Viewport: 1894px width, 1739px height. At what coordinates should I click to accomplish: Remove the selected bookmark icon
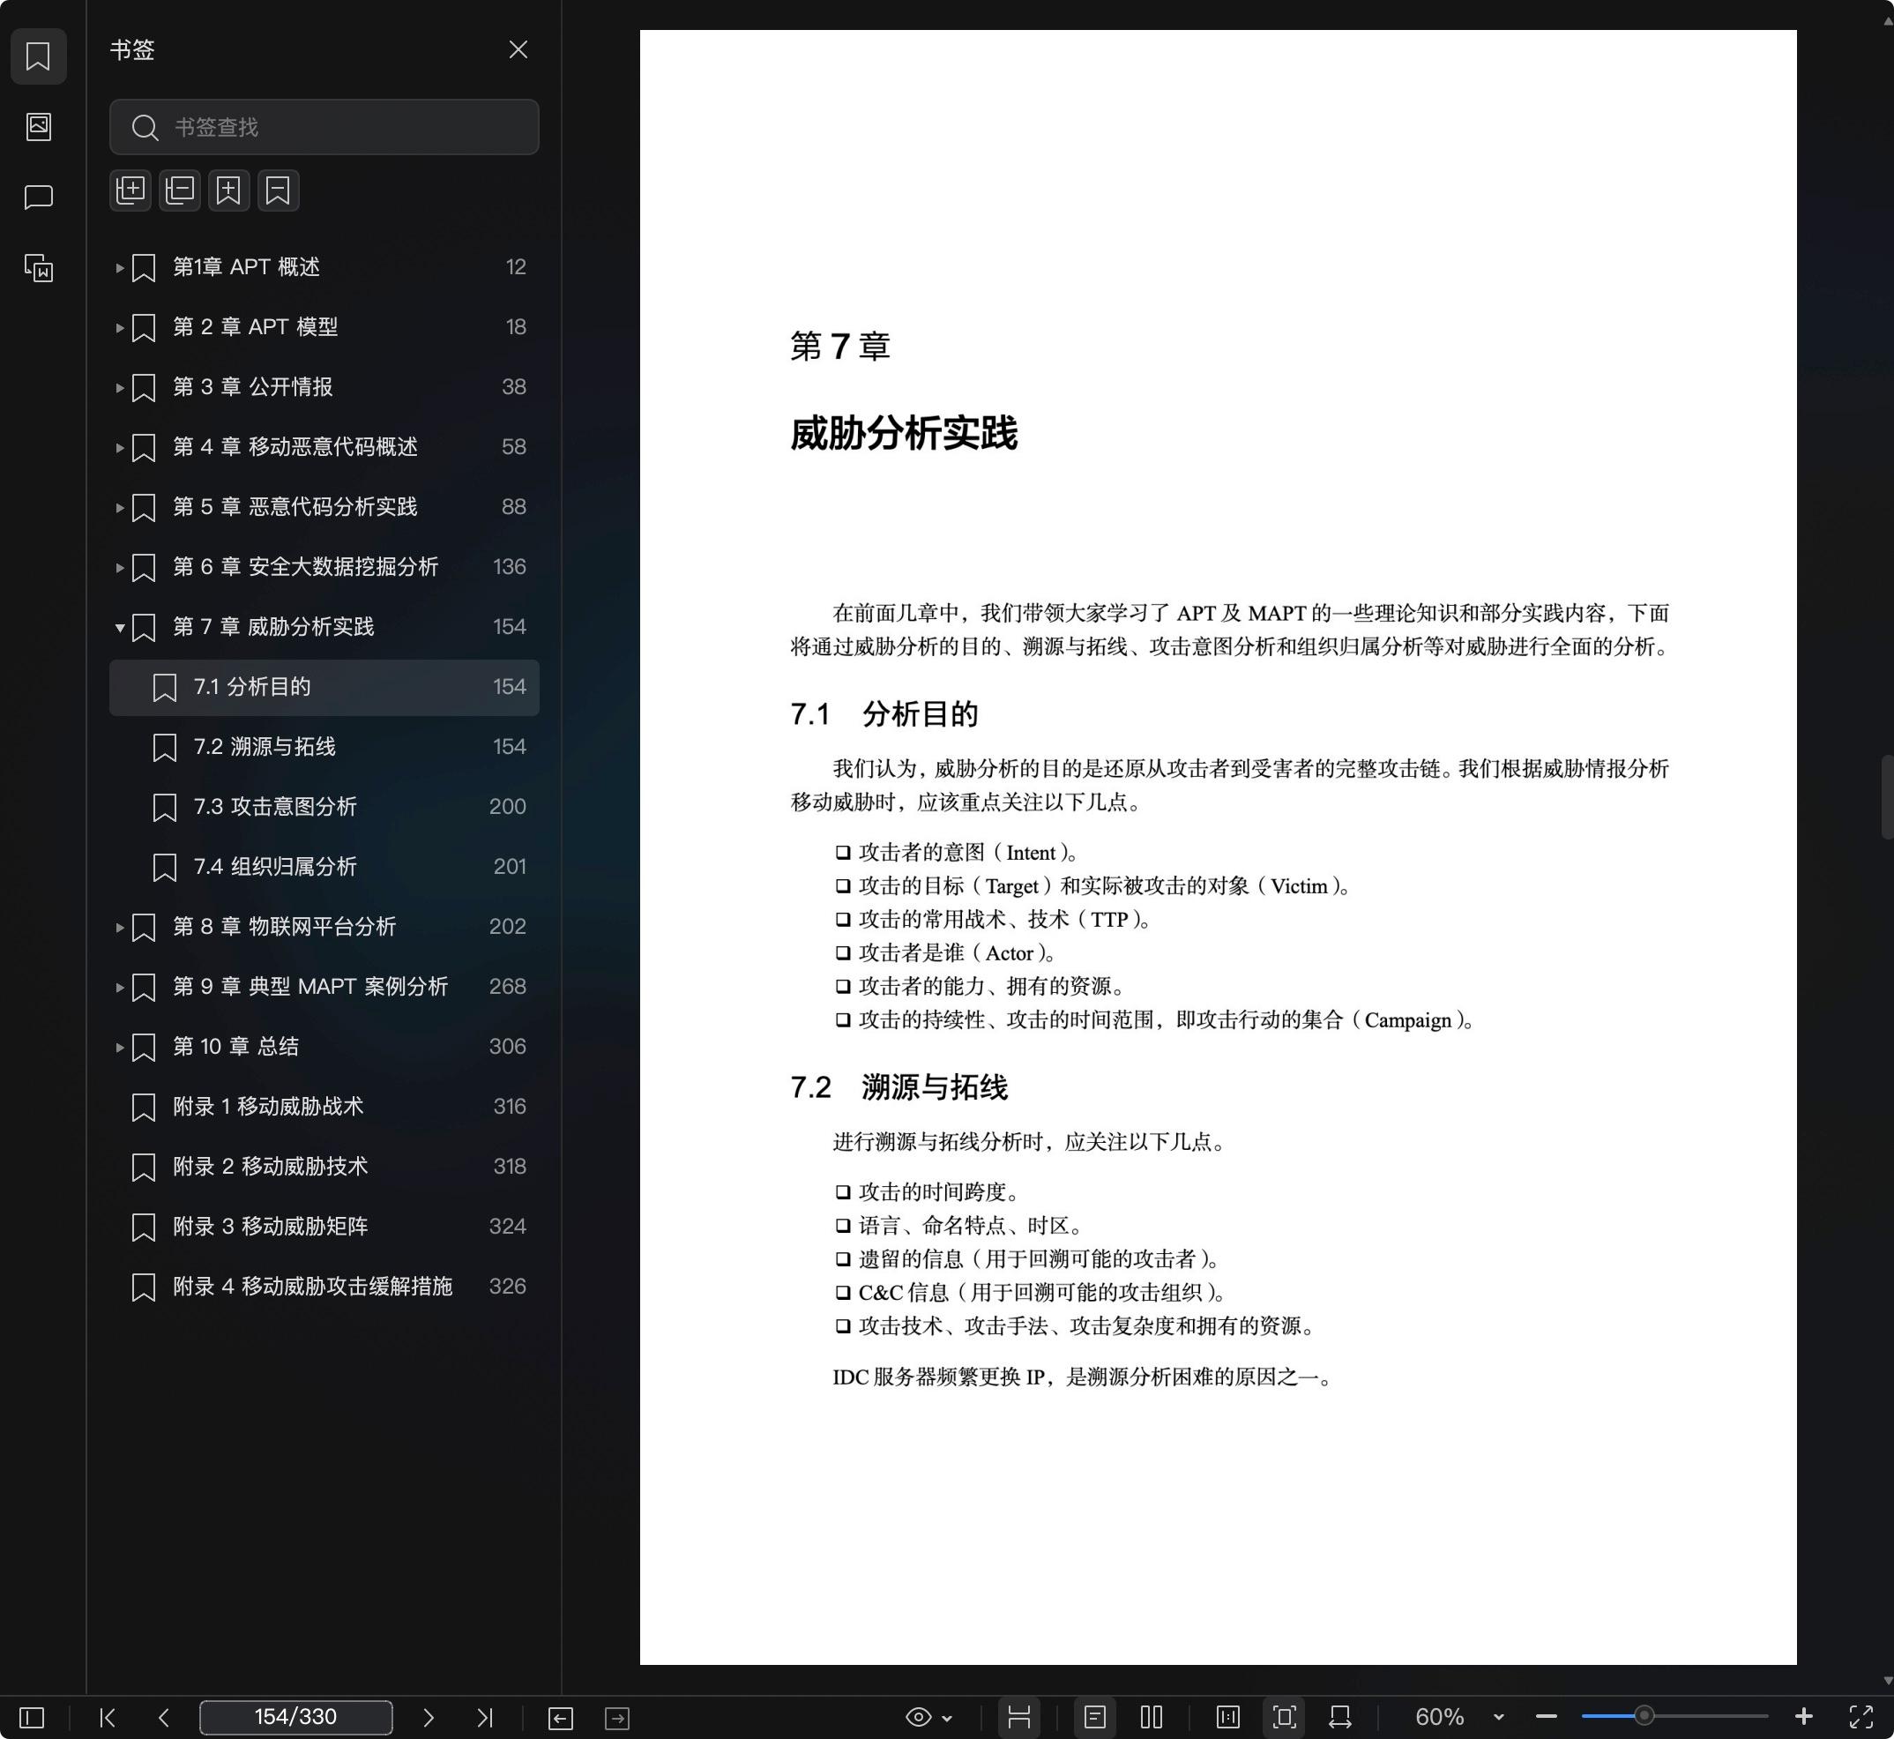pos(279,190)
